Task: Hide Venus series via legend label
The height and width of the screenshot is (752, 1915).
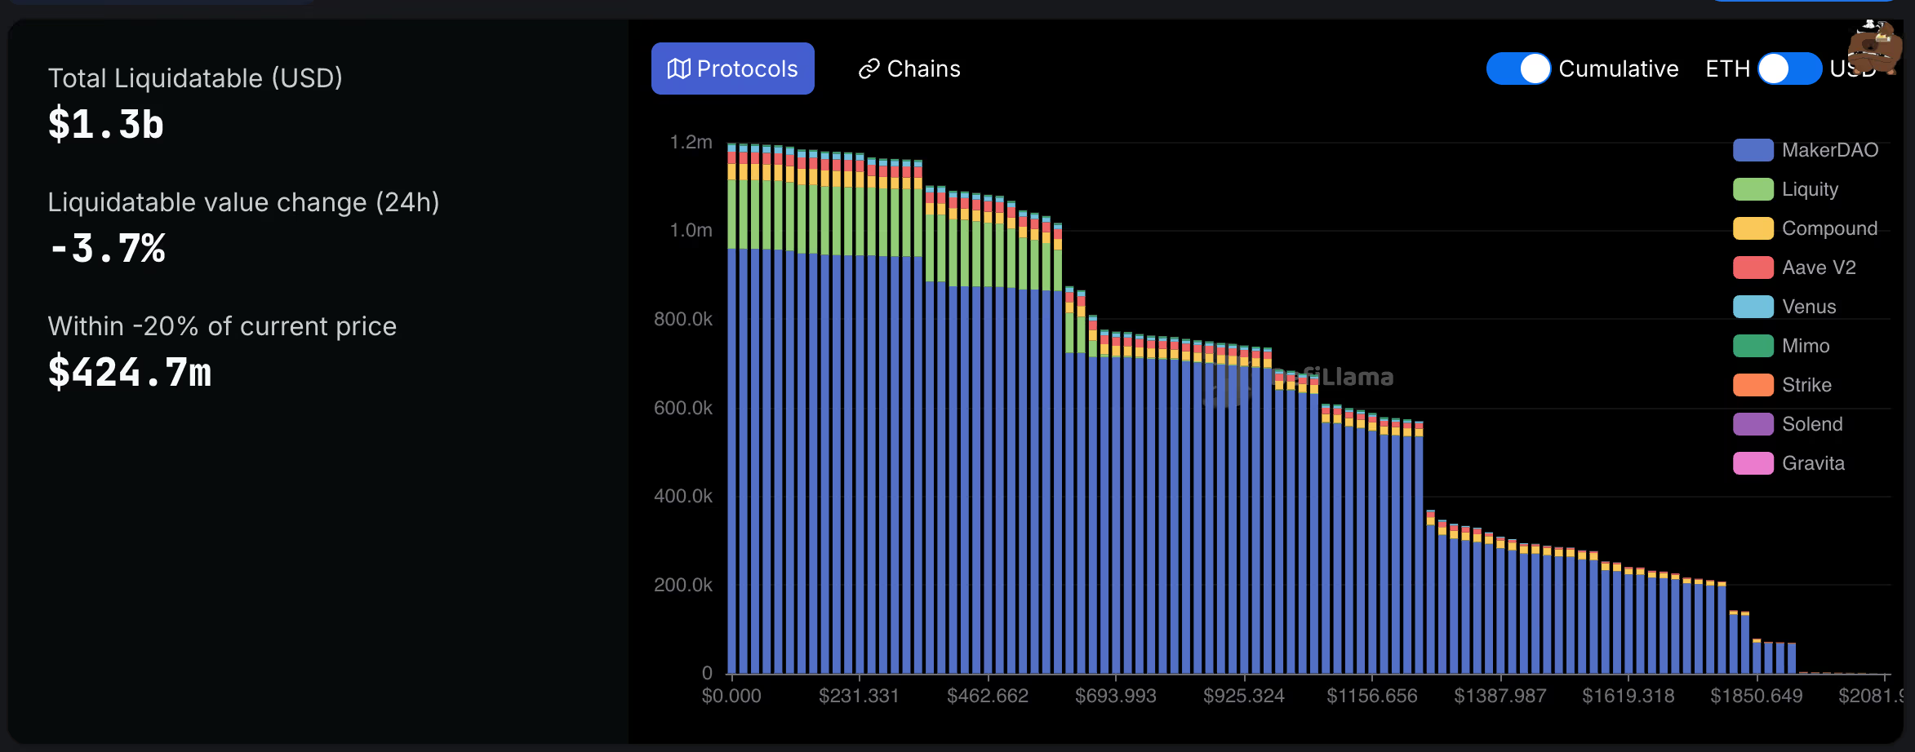Action: click(x=1809, y=307)
